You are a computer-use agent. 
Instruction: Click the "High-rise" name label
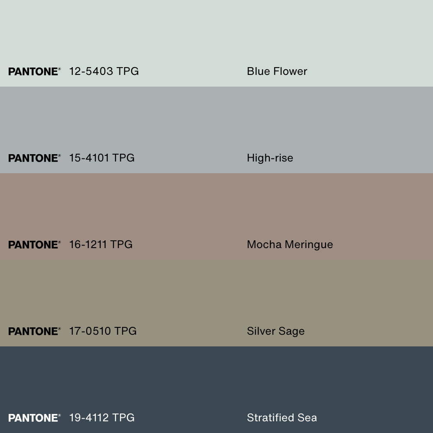pyautogui.click(x=270, y=158)
